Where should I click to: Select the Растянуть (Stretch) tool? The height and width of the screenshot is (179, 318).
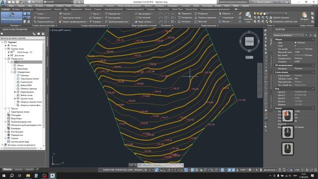click(184, 21)
